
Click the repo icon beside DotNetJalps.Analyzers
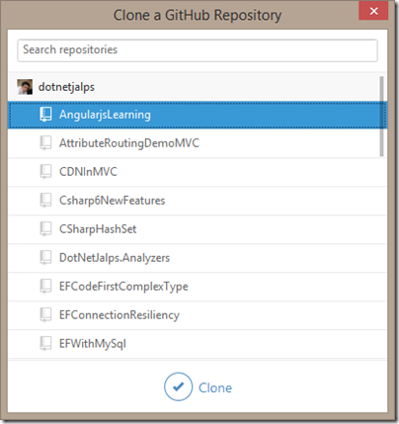click(45, 258)
